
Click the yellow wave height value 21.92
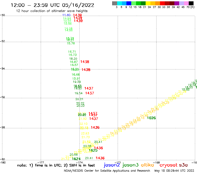(83, 119)
